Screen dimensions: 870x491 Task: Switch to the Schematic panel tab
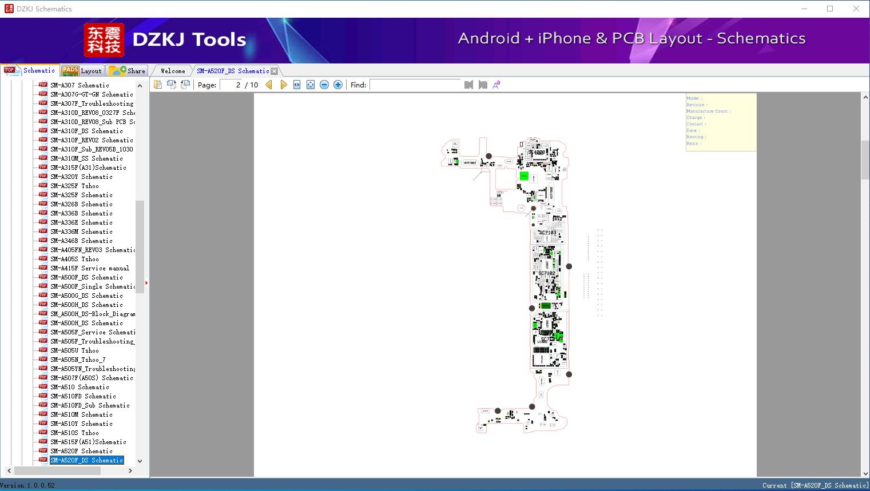30,70
